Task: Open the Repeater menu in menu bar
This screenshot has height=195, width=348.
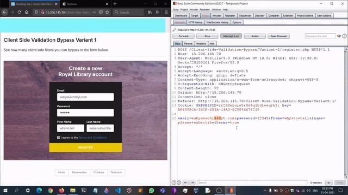Action: tap(204, 10)
